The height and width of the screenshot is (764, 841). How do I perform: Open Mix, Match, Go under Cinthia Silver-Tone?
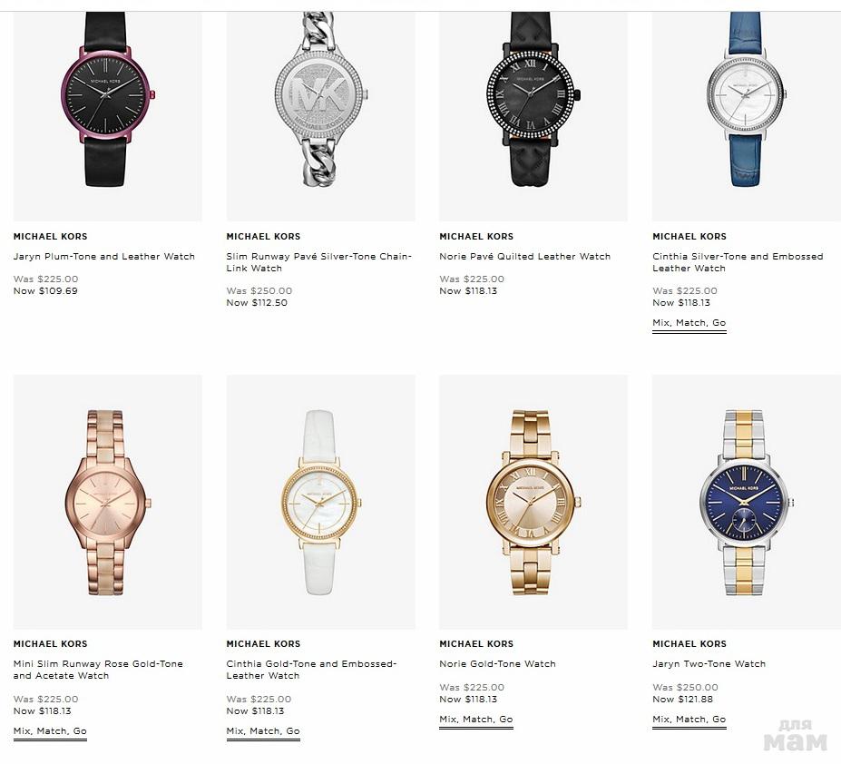click(x=689, y=323)
